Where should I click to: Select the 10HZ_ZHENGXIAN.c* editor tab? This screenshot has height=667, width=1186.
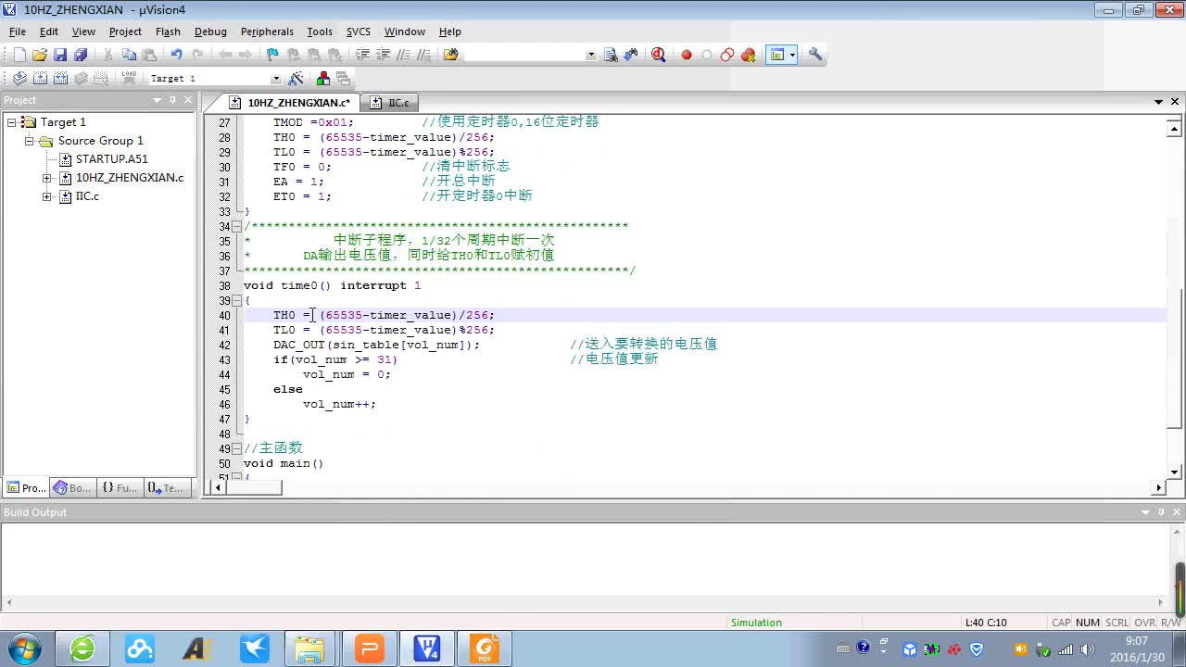tap(291, 103)
